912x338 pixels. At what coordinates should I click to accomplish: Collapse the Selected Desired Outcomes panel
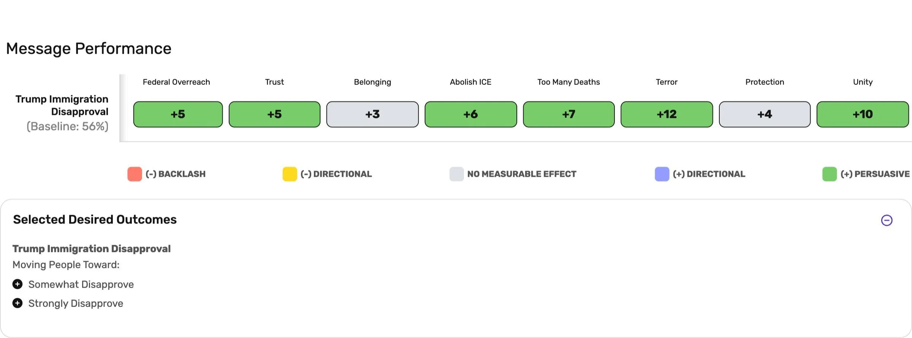[887, 220]
